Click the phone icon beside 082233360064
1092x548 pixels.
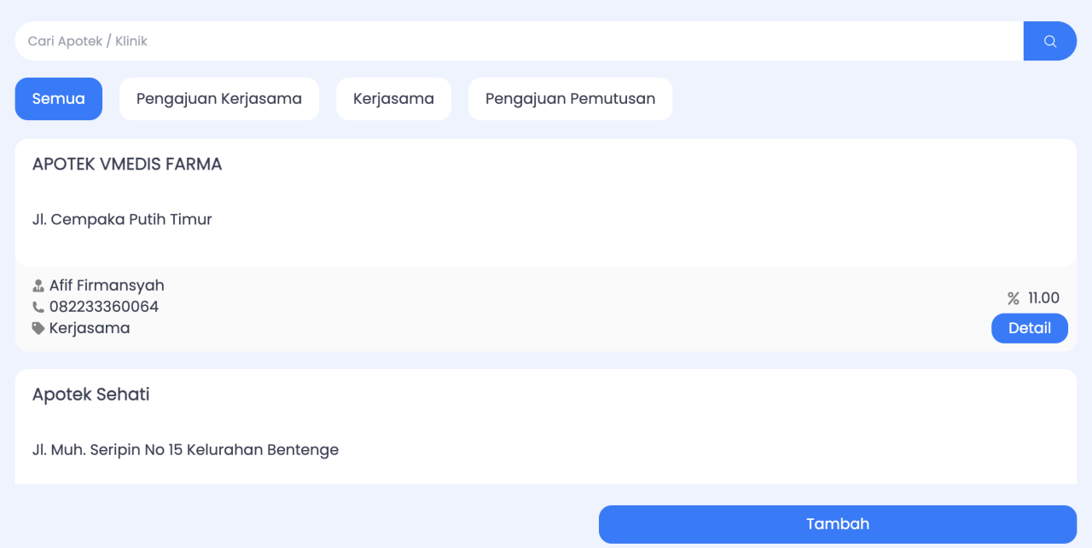coord(38,307)
